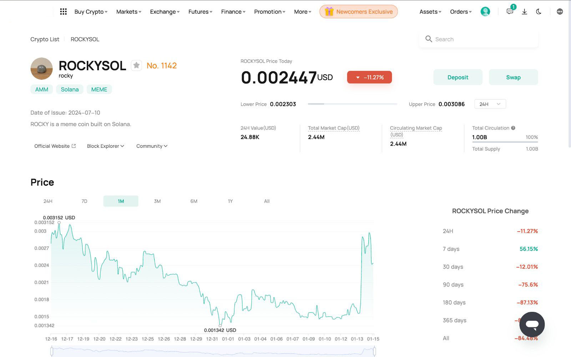The width and height of the screenshot is (571, 357).
Task: Expand the Community links dropdown
Action: point(152,146)
